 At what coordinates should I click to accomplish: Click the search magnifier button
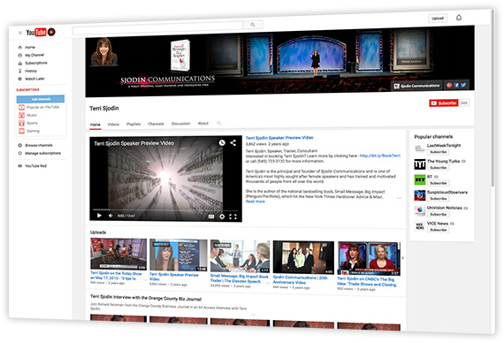253,25
